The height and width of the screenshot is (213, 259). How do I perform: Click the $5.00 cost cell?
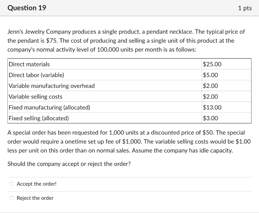point(210,75)
